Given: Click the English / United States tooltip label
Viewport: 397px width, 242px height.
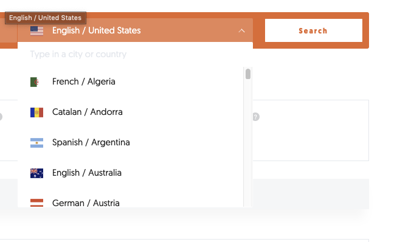Looking at the screenshot, I should 46,18.
